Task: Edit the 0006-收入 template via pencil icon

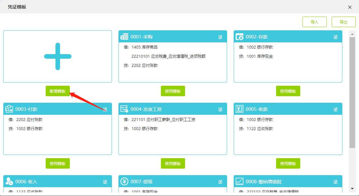Action: click(105, 181)
